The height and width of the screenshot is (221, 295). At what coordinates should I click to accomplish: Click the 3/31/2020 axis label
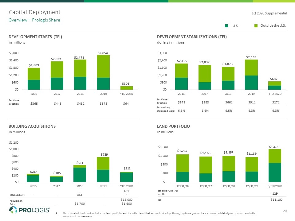coord(275,186)
